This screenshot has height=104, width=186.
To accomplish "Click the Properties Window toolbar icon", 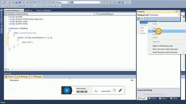I will tap(107, 2).
